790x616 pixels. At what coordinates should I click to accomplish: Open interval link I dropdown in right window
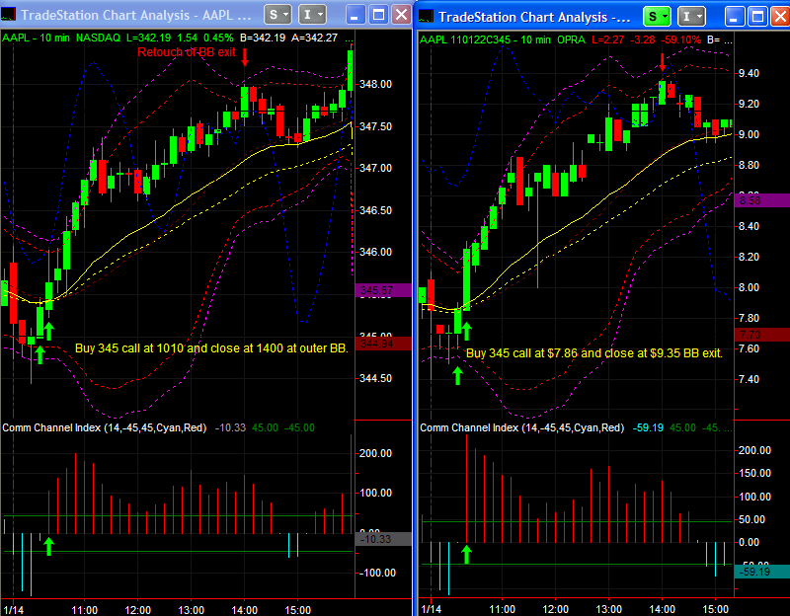pos(690,17)
